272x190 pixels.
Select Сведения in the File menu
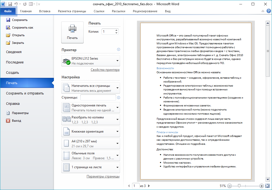[14, 52]
